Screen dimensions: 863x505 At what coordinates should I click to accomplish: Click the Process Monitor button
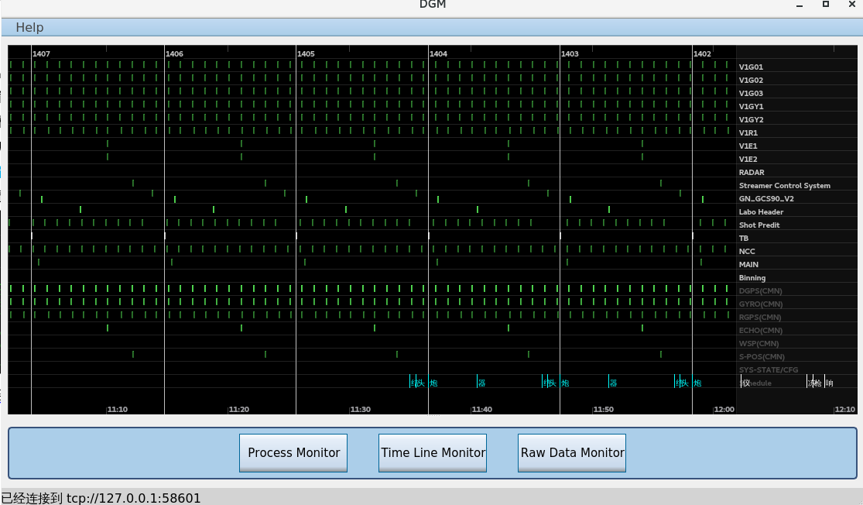pyautogui.click(x=293, y=453)
